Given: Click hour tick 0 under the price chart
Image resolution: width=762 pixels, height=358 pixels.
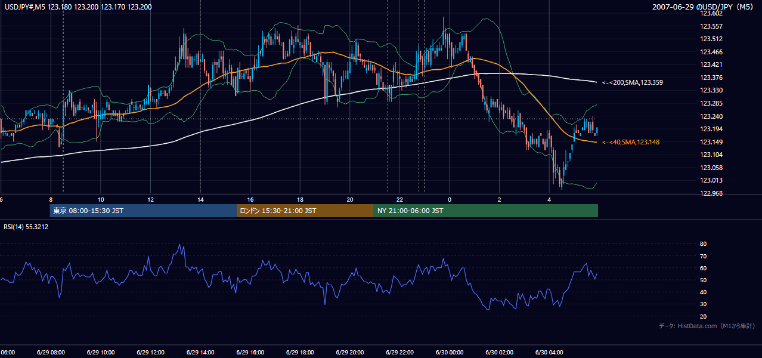Looking at the screenshot, I should (449, 199).
